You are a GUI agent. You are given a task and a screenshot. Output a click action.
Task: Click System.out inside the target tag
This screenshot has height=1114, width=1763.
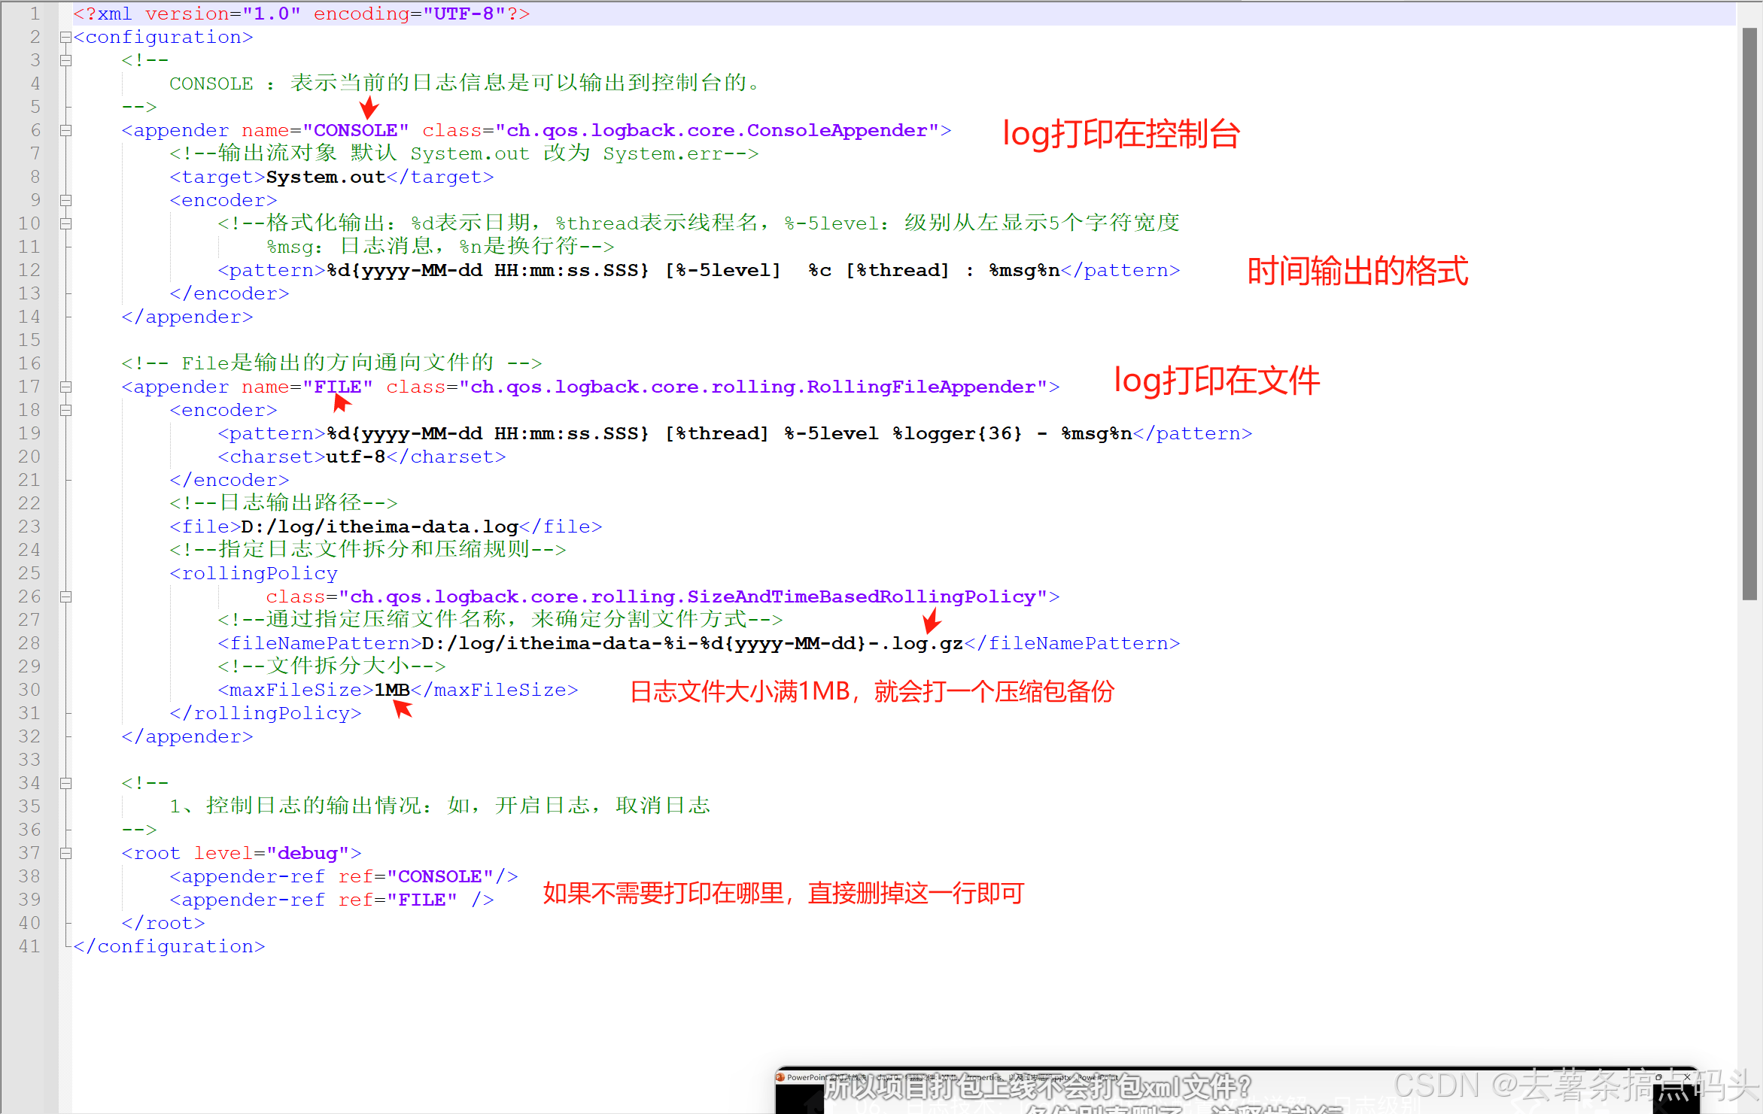point(326,177)
